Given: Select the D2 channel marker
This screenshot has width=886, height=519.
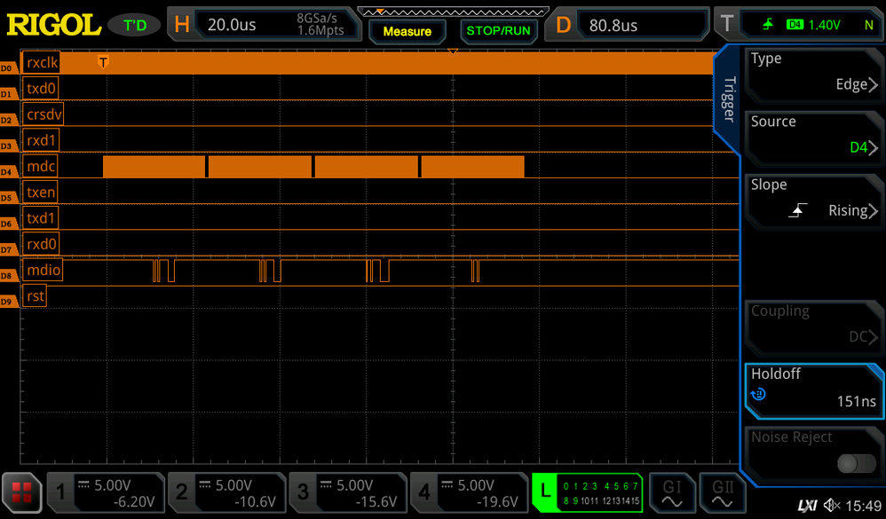Looking at the screenshot, I should (x=8, y=121).
